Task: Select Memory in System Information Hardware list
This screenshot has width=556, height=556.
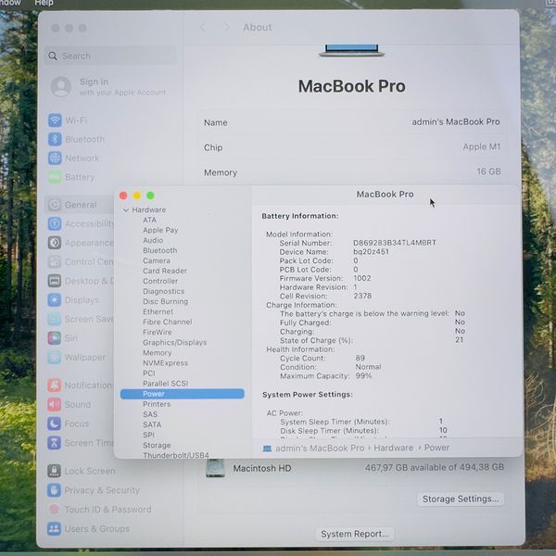Action: 158,353
